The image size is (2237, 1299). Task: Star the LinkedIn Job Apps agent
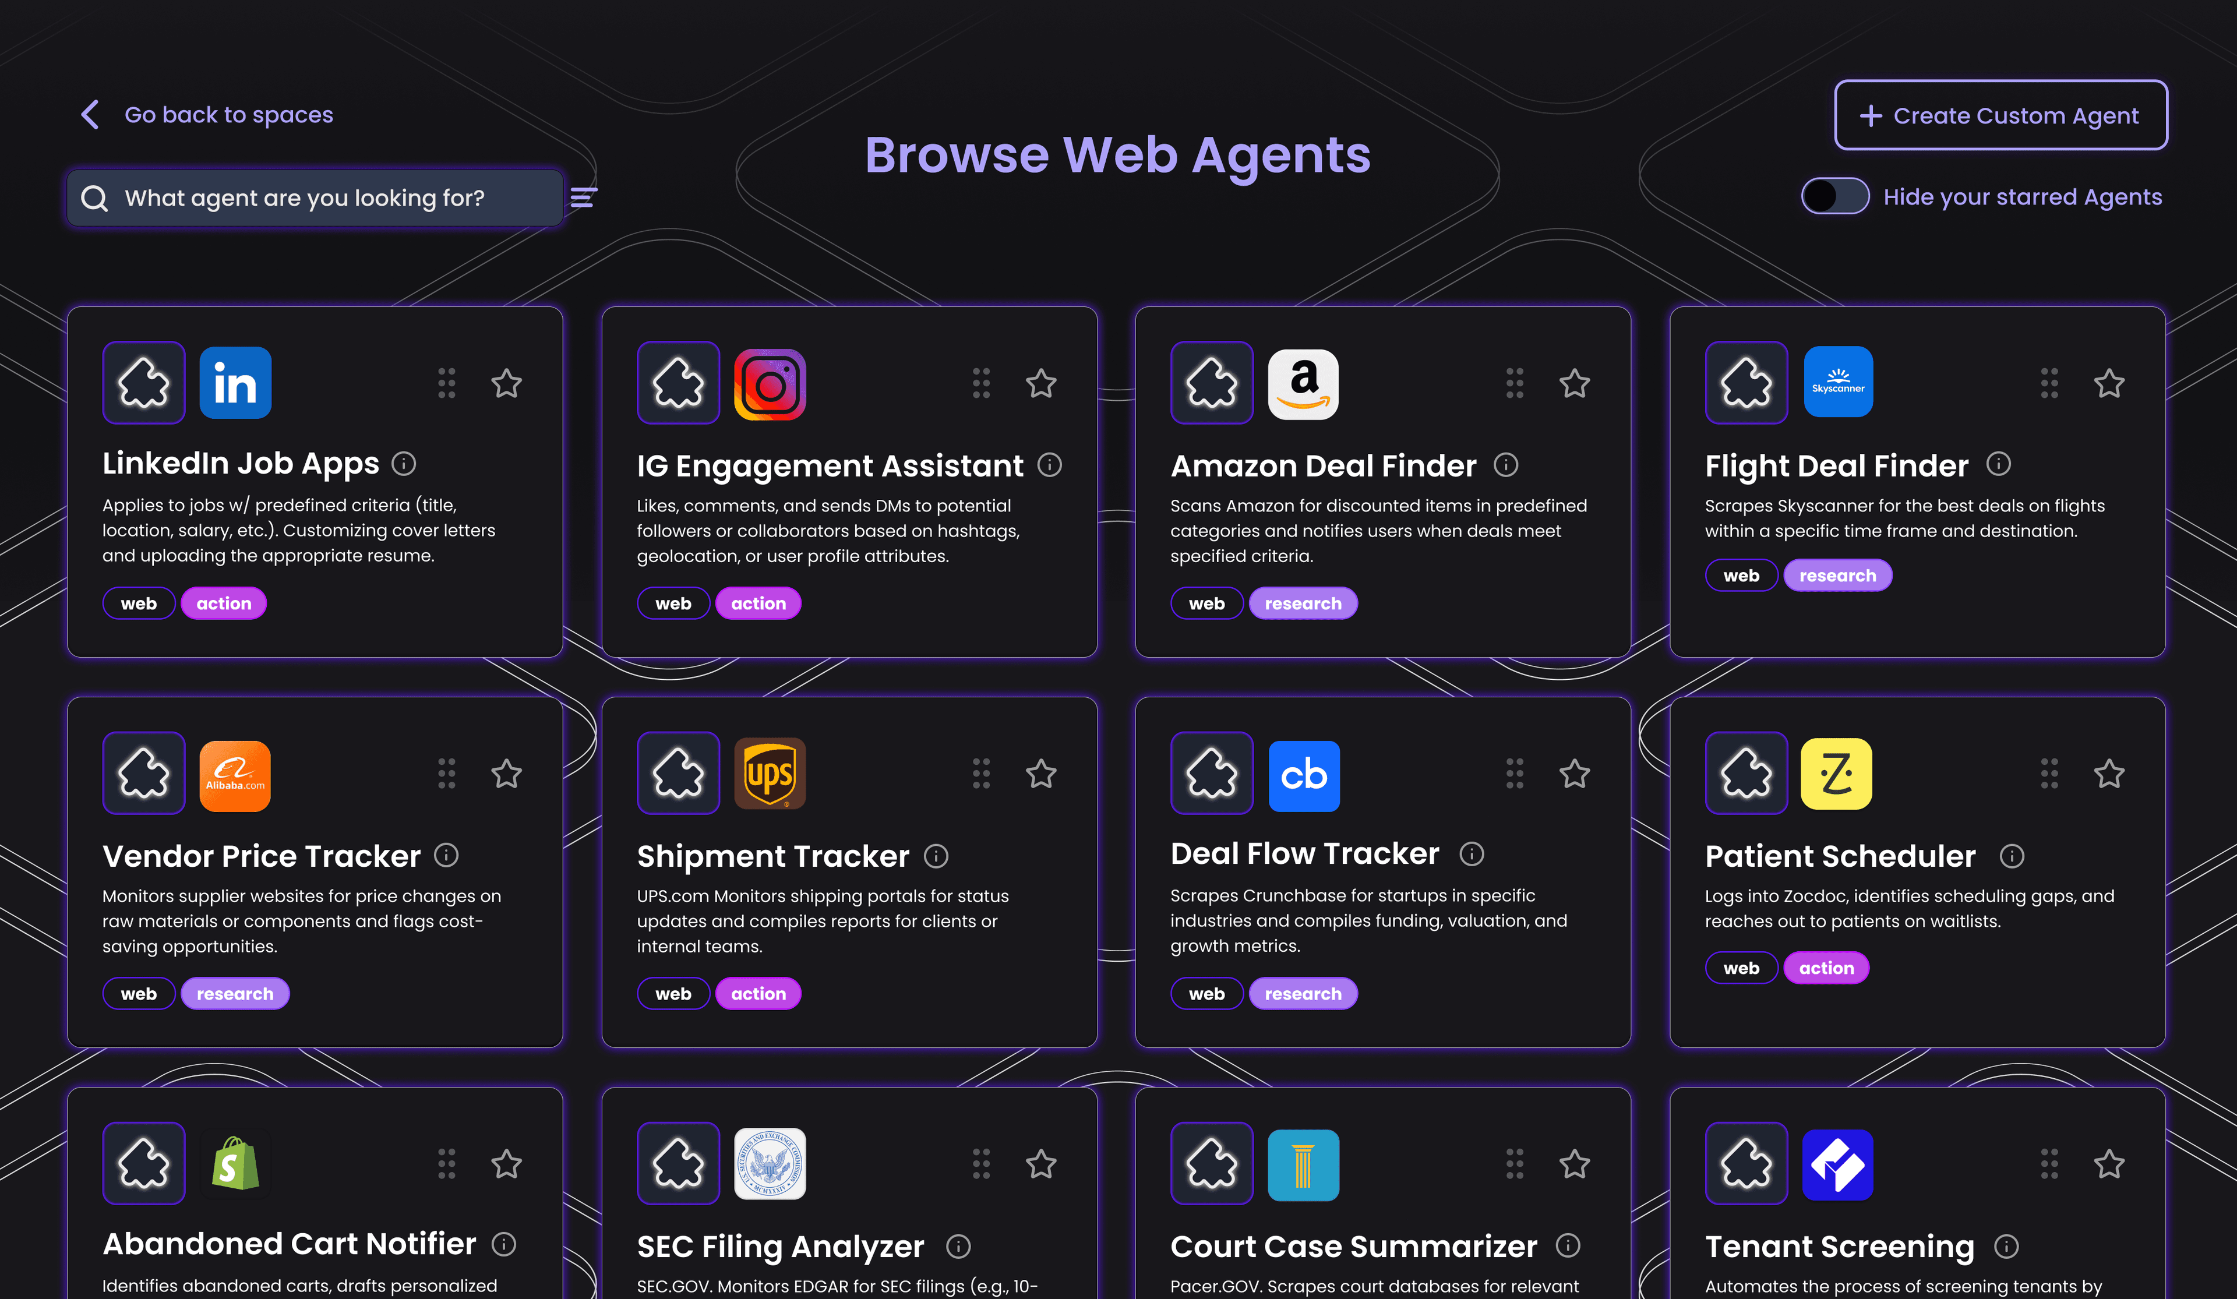507,382
